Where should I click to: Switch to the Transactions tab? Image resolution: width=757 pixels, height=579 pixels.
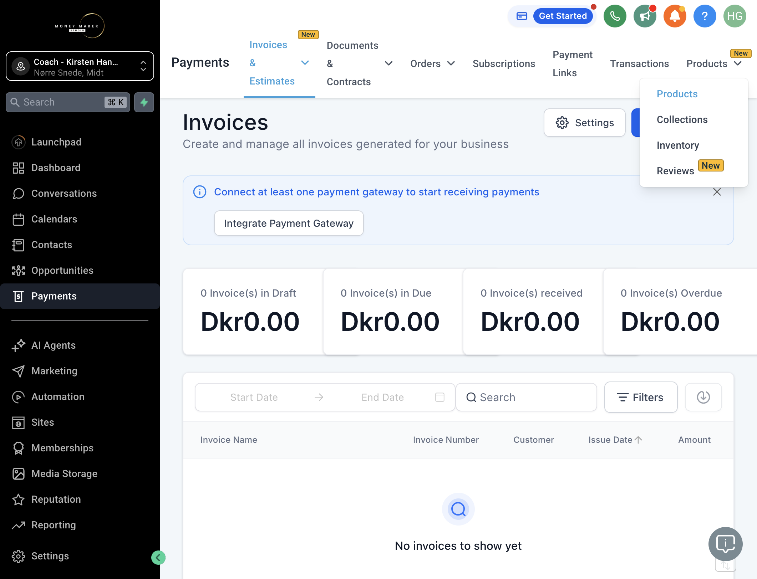[x=639, y=63]
